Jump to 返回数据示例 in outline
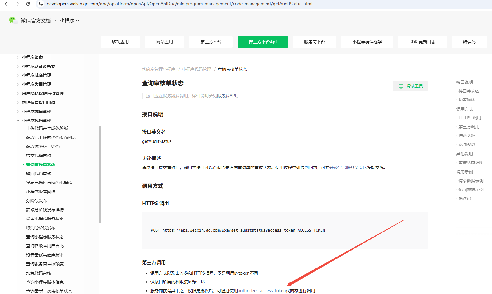Image resolution: width=492 pixels, height=294 pixels. 471,190
